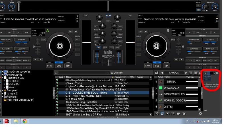228x128 pixels.
Task: Open the vertical sideview side tab
Action: [153, 93]
